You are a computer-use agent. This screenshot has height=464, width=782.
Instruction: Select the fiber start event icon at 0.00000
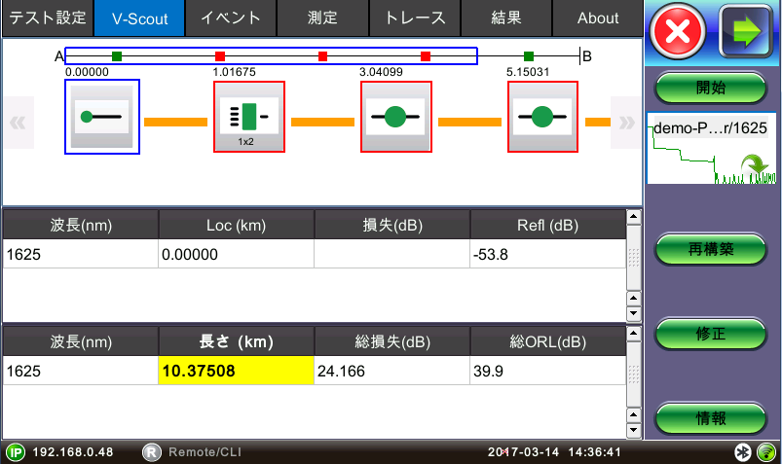pos(102,117)
